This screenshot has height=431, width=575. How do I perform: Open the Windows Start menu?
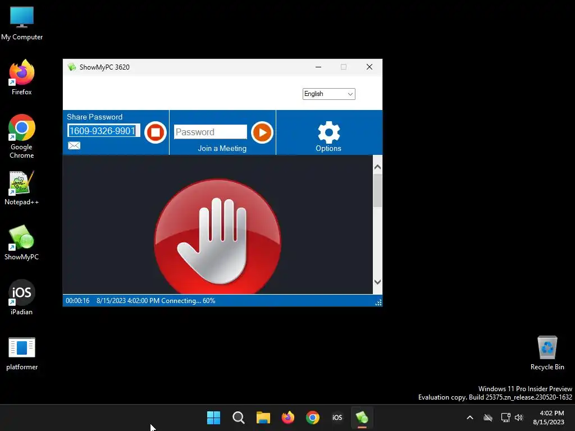(213, 418)
